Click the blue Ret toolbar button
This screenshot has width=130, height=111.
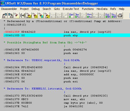pyautogui.click(x=71, y=15)
